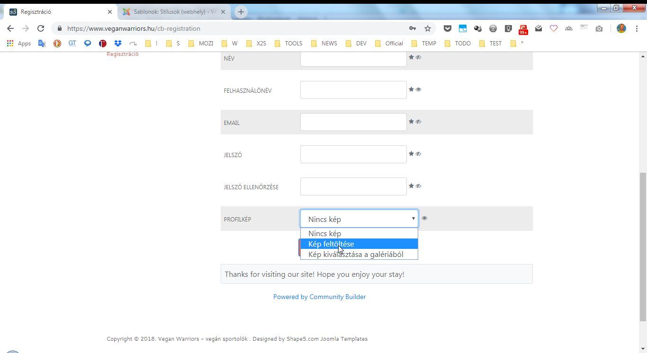Open the MOZI bookmarks folder
This screenshot has width=647, height=353.
[201, 43]
